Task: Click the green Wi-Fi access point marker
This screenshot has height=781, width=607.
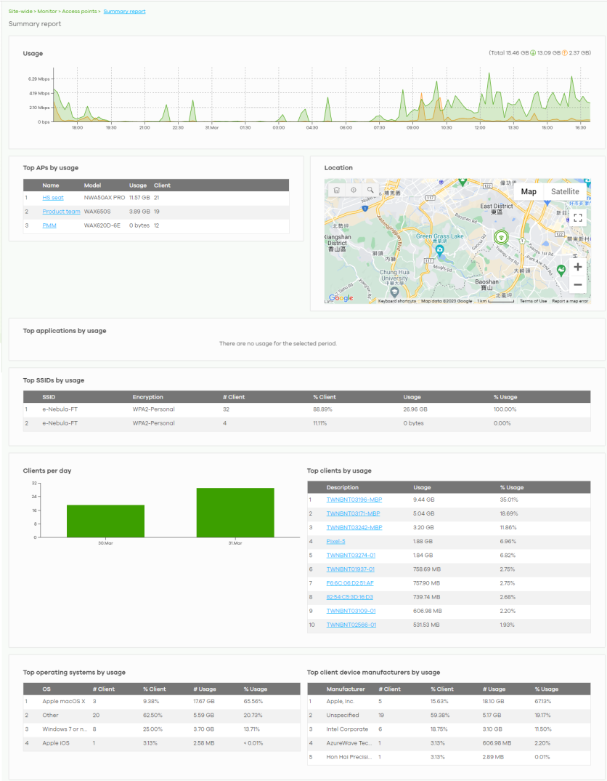Action: [x=501, y=238]
